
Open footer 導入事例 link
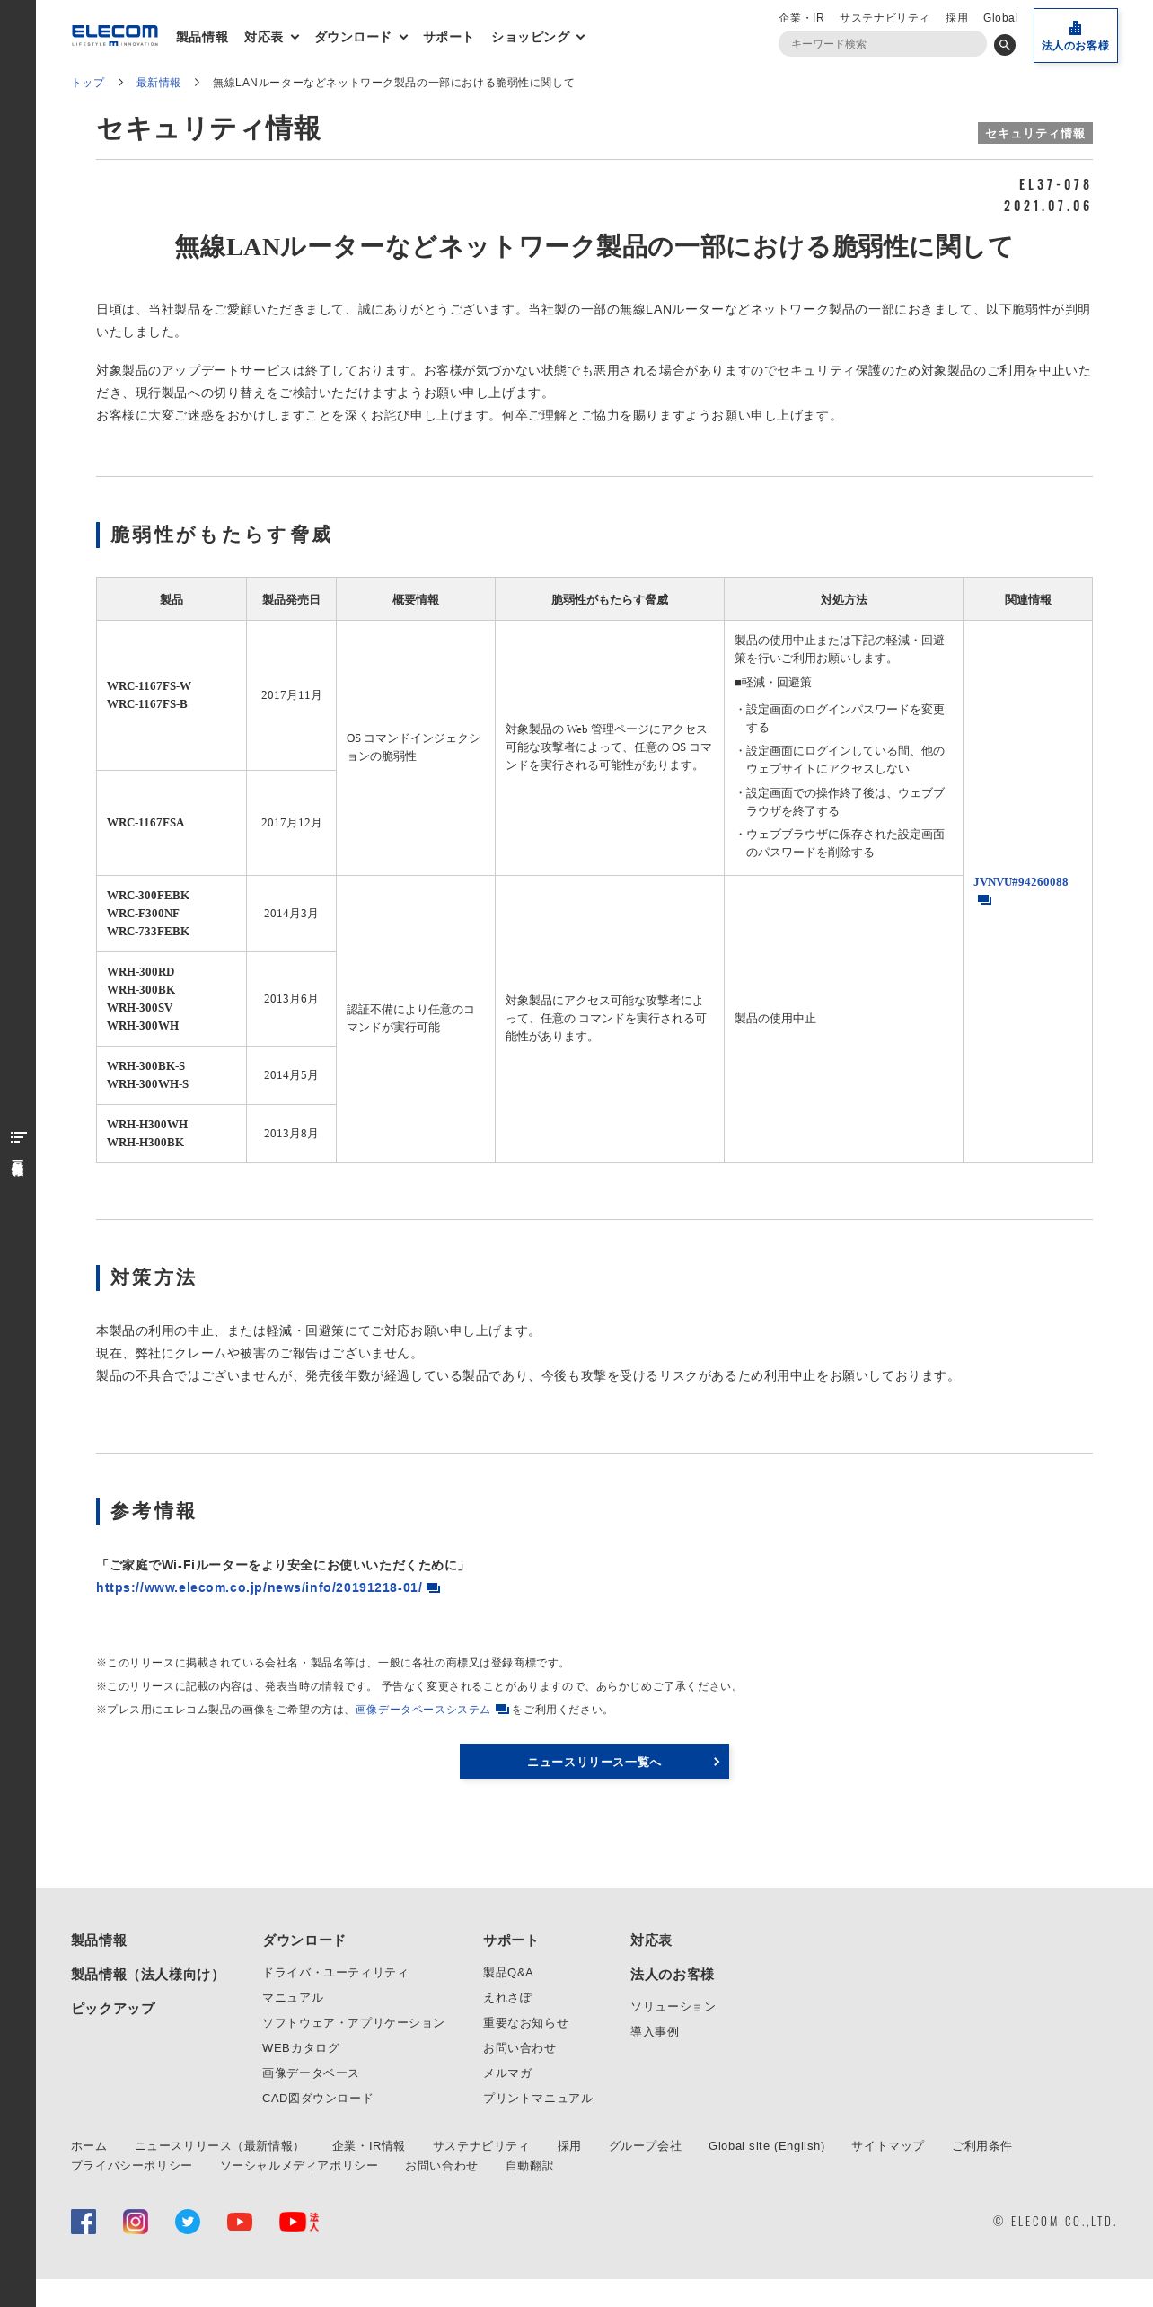(x=655, y=2031)
